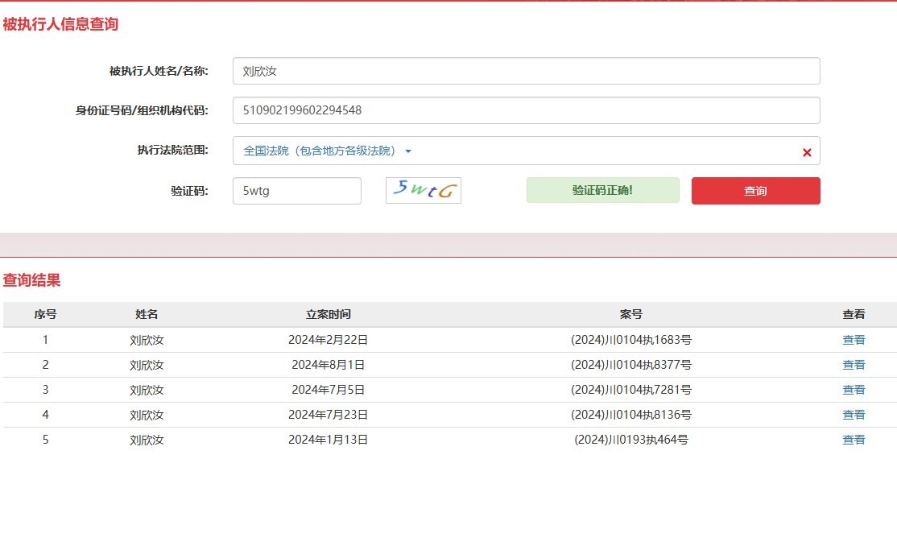
Task: Refresh the captcha image 5wtG
Action: 424,191
